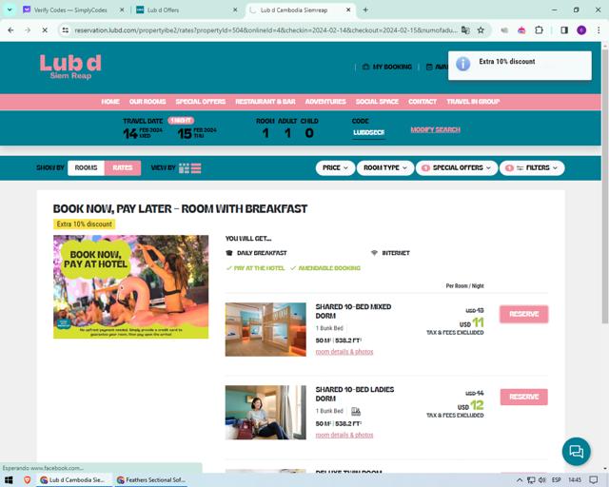The image size is (609, 487).
Task: Click the info icon in discount notification
Action: [x=463, y=64]
